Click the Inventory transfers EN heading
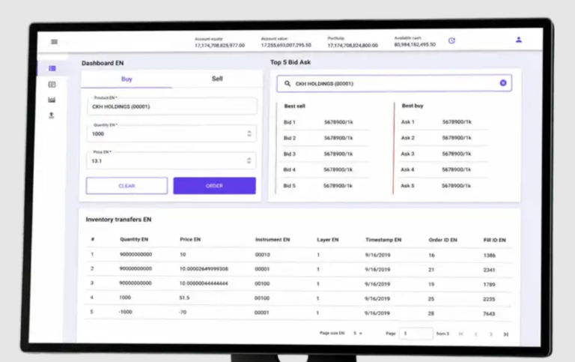The width and height of the screenshot is (575, 362). tap(118, 220)
